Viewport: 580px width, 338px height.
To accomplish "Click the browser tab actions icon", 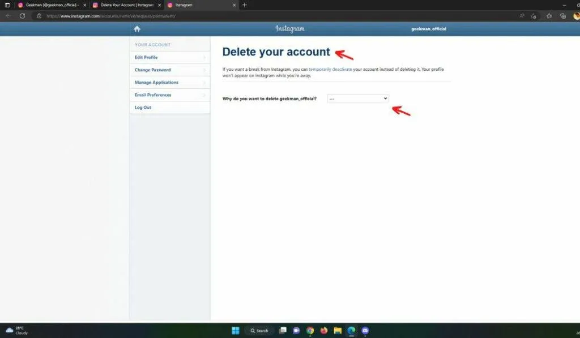I will (7, 5).
